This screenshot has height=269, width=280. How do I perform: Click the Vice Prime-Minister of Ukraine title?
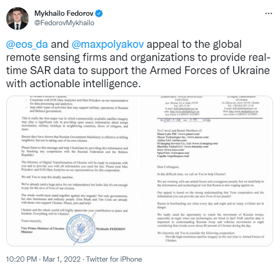(x=42, y=229)
